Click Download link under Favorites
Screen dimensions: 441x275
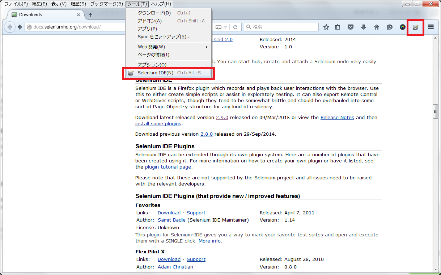169,213
